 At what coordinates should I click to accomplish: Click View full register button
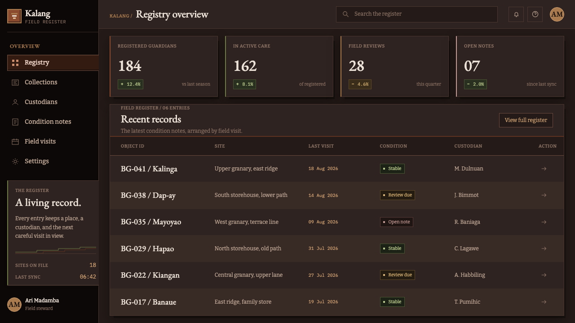pos(526,120)
